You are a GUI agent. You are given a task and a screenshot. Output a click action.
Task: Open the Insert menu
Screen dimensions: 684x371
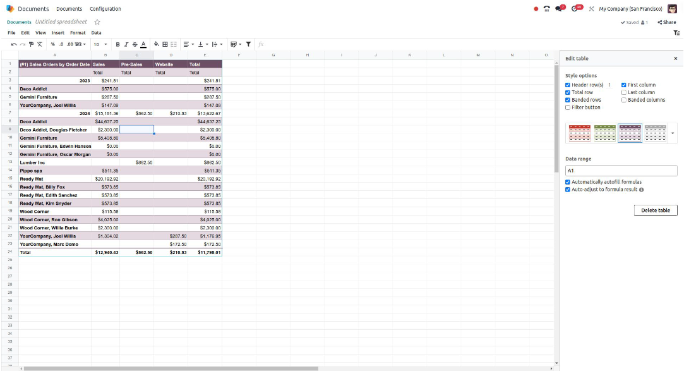pyautogui.click(x=57, y=33)
